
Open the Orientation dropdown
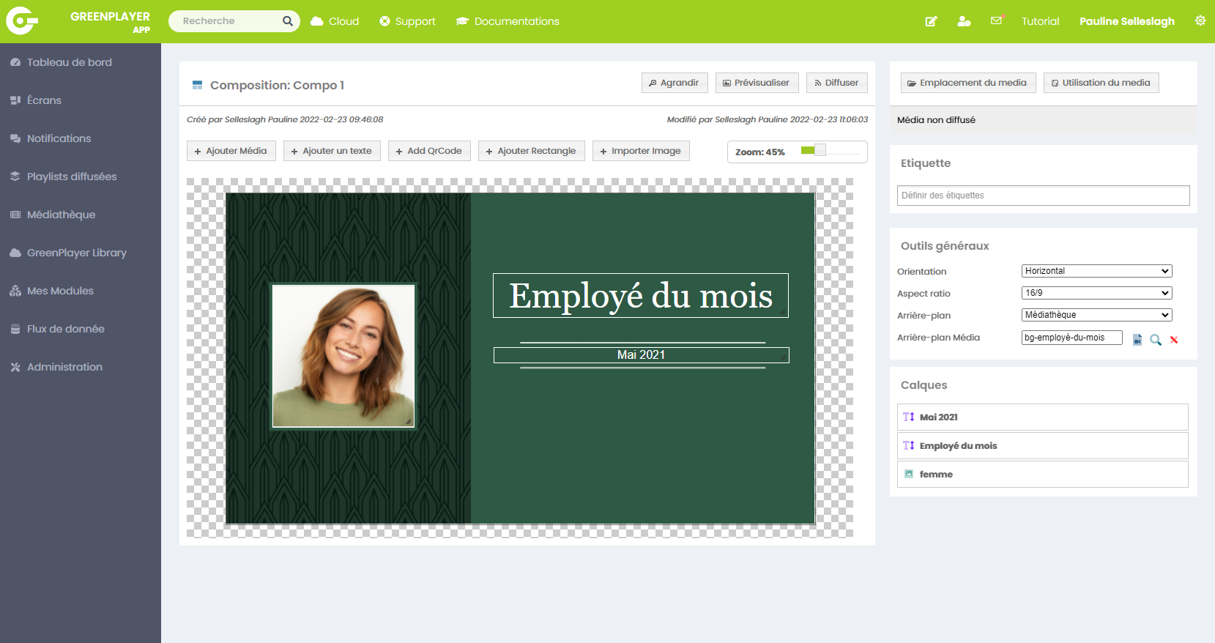(1097, 271)
